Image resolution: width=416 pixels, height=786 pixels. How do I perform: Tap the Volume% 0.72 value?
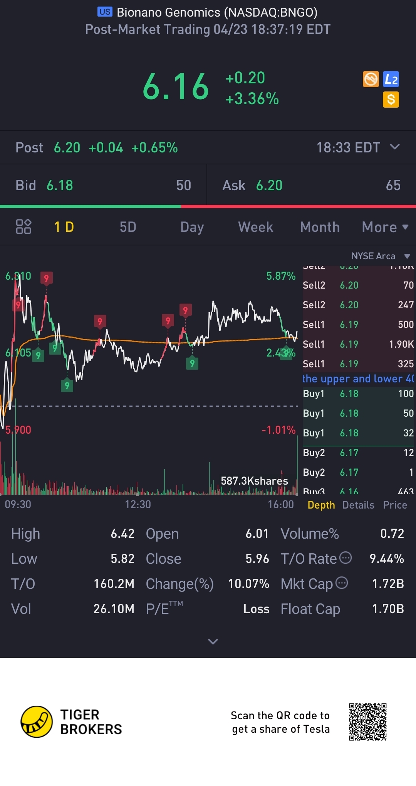[392, 534]
